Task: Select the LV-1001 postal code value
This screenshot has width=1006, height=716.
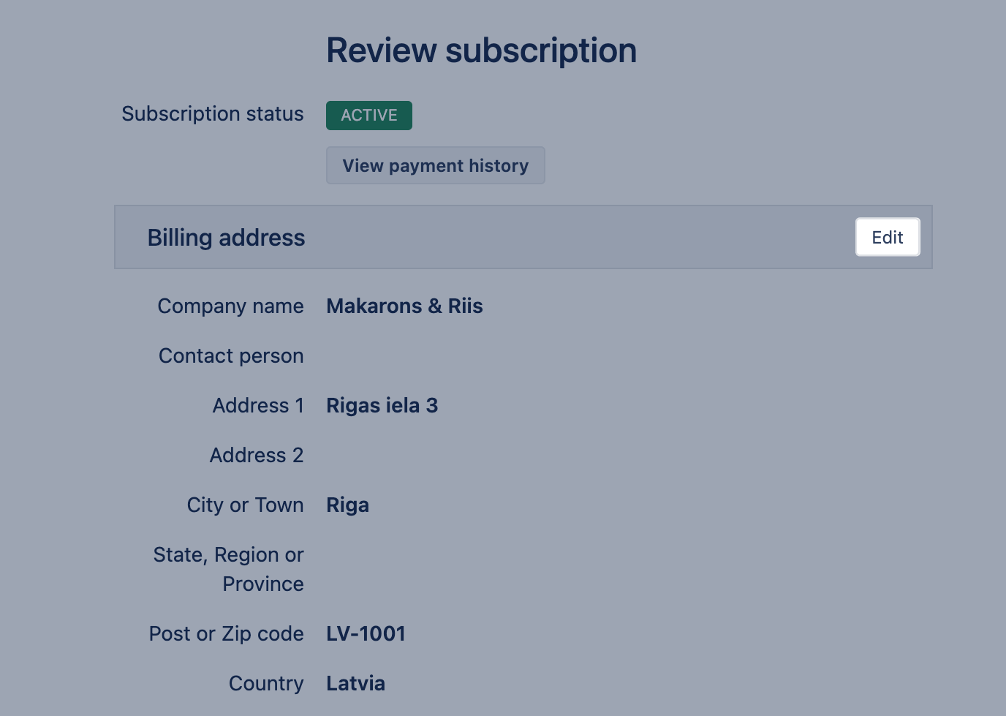Action: [366, 634]
